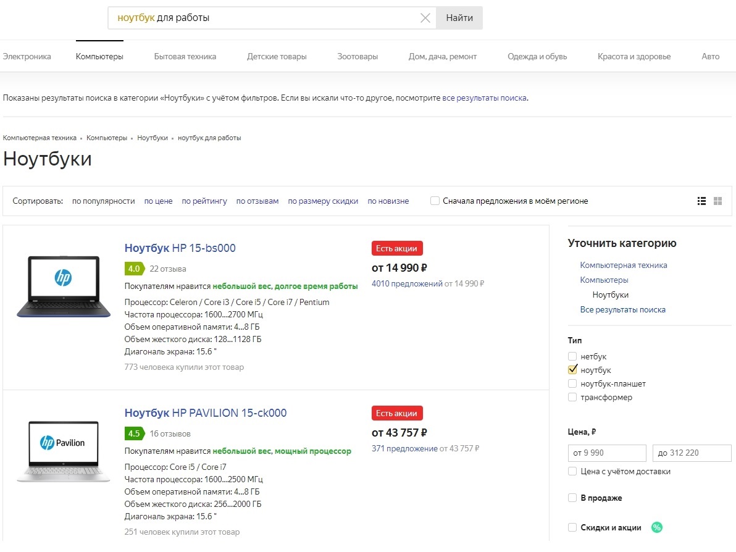The image size is (736, 552).
Task: Open 'Все результаты поиска' in sidebar
Action: pos(622,309)
